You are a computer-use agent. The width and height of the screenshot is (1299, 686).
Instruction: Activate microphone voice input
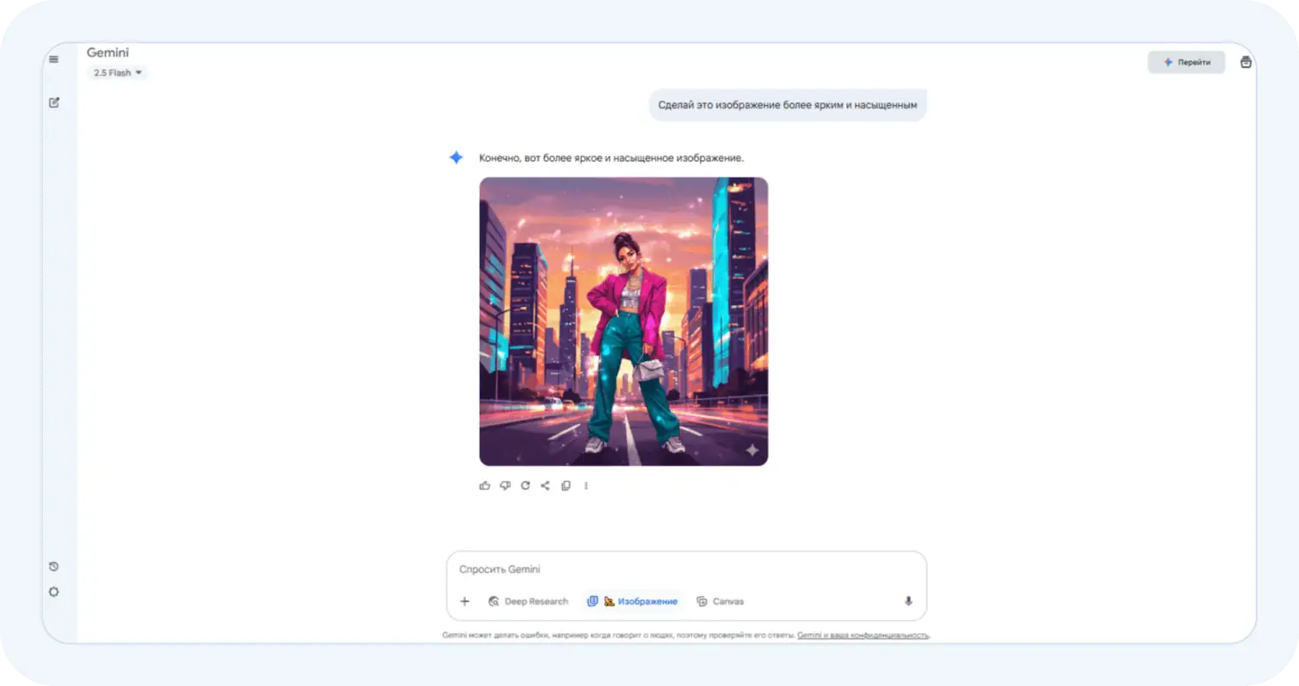(x=908, y=601)
